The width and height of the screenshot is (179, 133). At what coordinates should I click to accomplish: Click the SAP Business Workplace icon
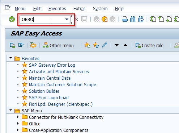point(33,45)
